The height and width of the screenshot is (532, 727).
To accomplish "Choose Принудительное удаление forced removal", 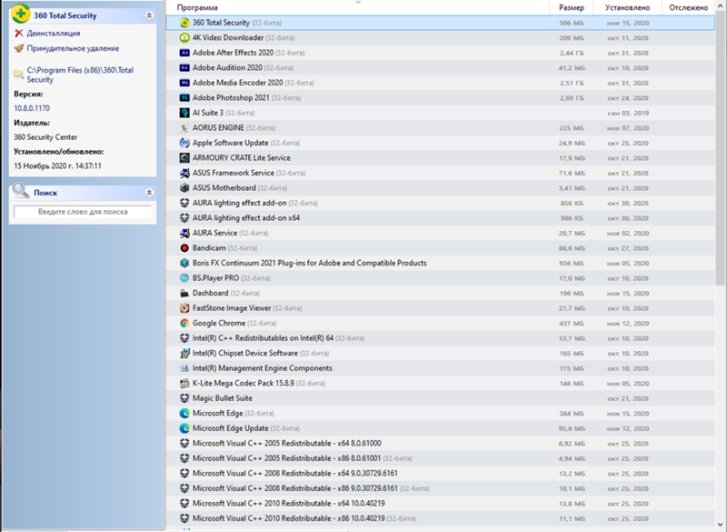I will click(x=73, y=48).
